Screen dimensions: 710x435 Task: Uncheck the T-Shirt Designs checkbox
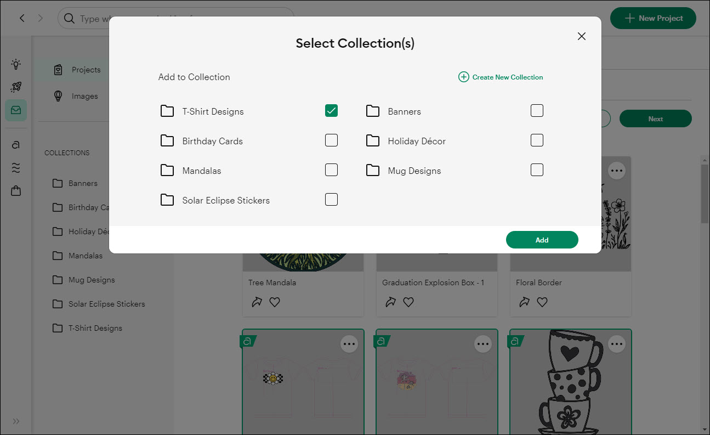click(331, 111)
